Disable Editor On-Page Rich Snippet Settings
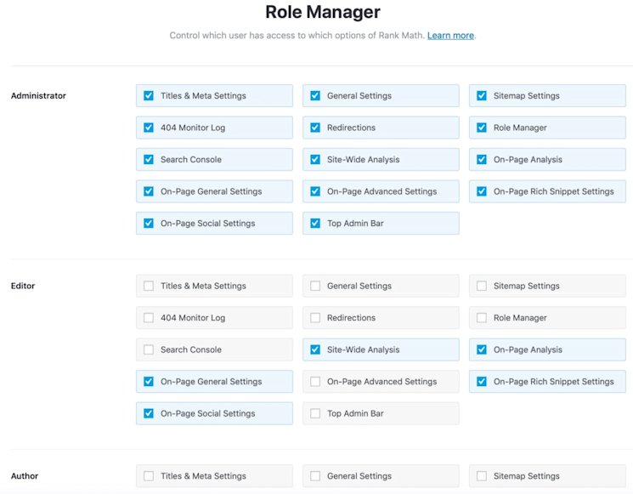Screen dimensions: 633x494 point(482,382)
